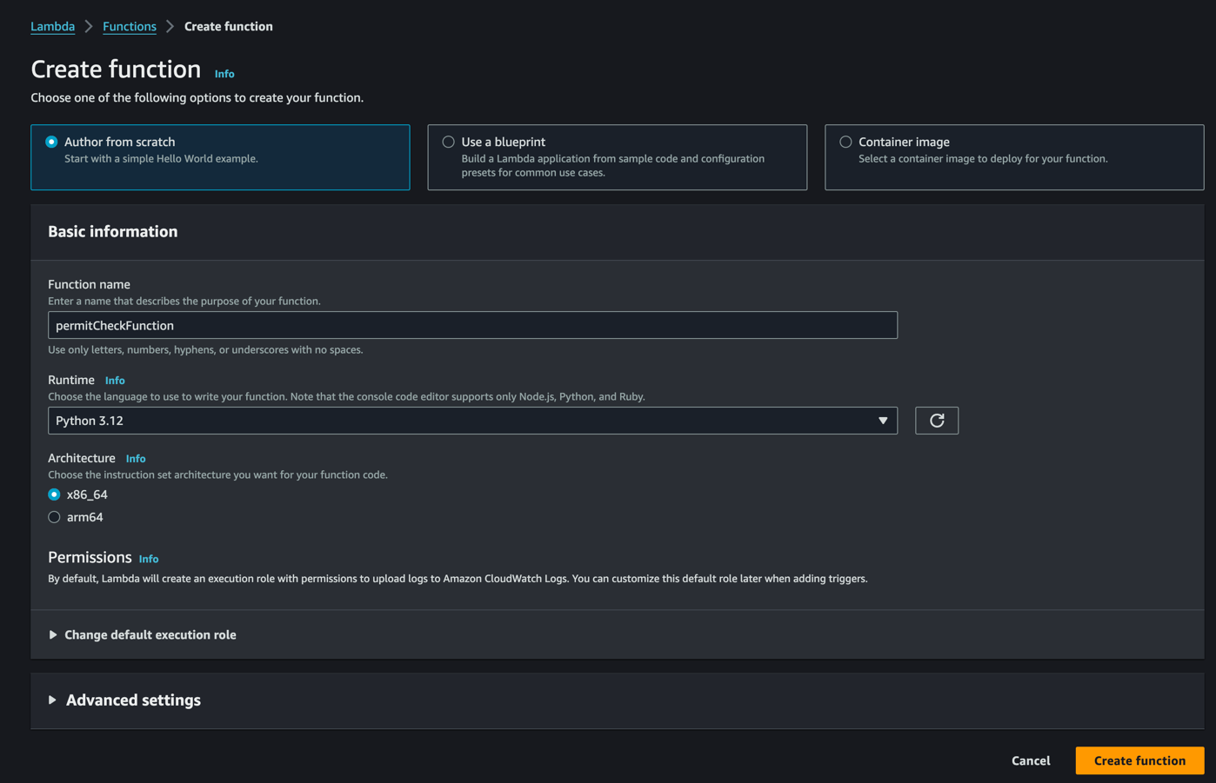This screenshot has height=783, width=1216.
Task: Click the Function name text field
Action: click(472, 325)
